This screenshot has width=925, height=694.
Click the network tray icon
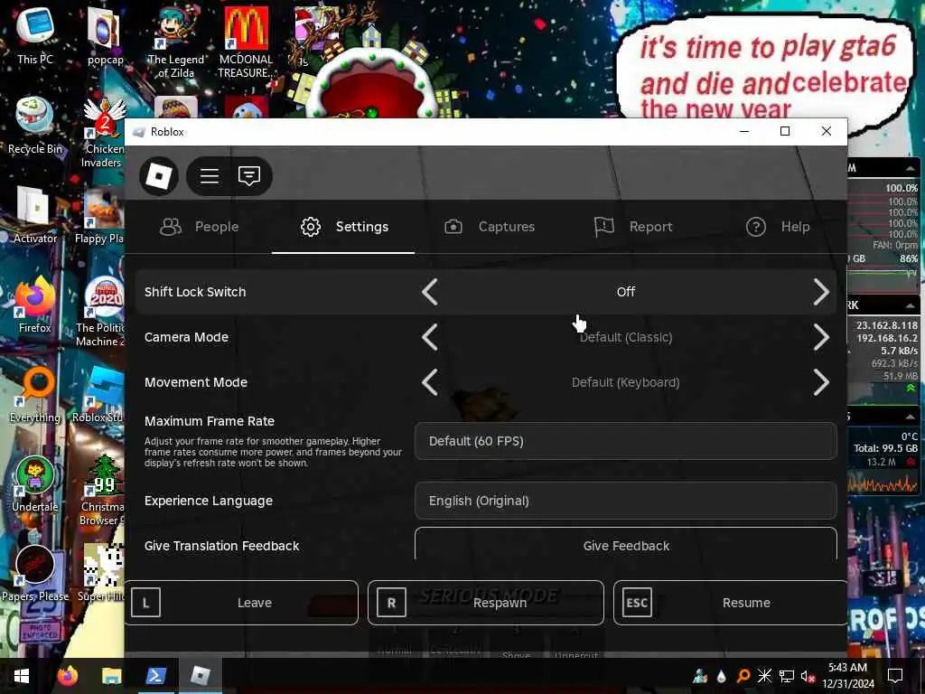[787, 676]
